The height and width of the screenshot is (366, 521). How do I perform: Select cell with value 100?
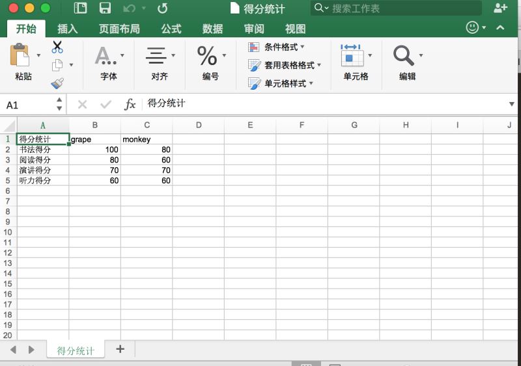click(94, 150)
